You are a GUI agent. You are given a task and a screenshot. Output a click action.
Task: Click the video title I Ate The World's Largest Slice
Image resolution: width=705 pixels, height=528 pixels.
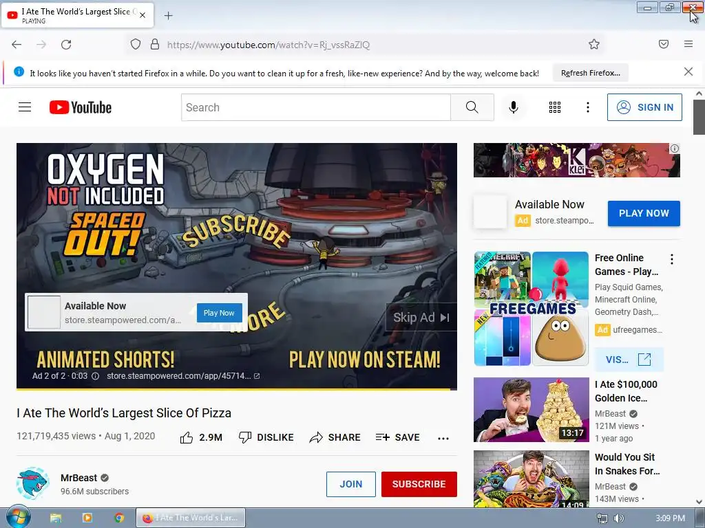[x=124, y=412]
